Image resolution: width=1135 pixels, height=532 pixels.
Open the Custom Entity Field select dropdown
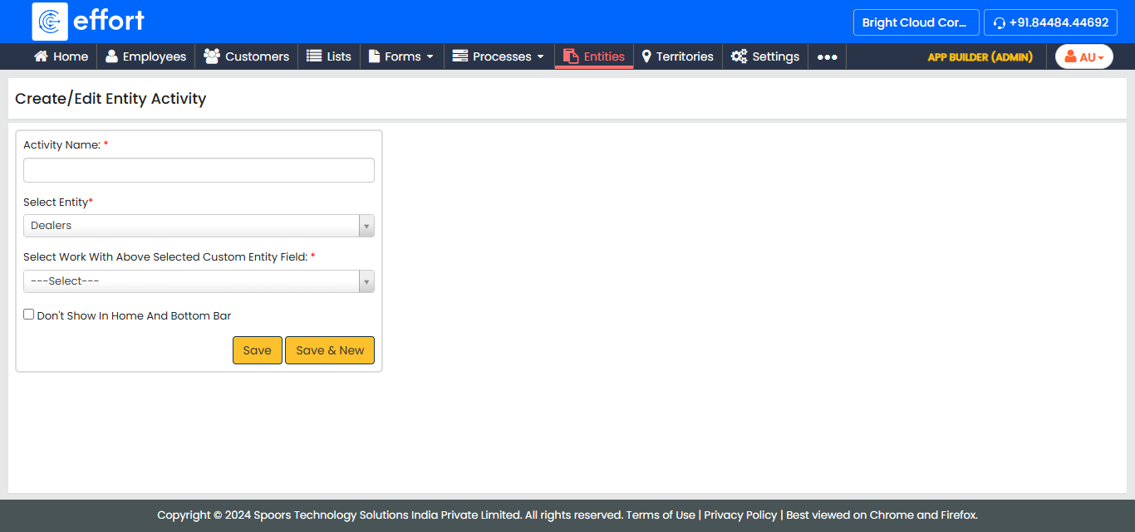tap(199, 281)
